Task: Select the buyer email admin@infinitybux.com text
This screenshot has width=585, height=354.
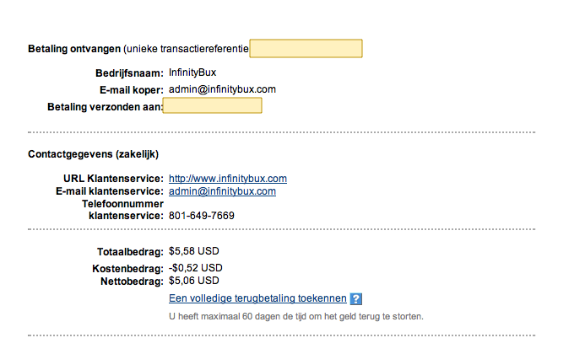Action: point(222,89)
